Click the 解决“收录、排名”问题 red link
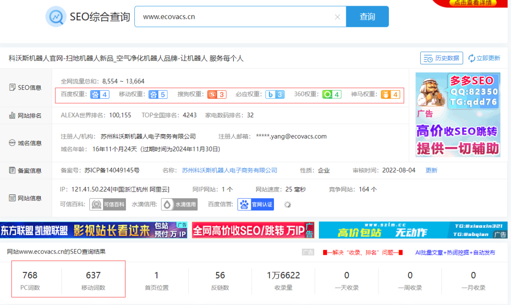Image resolution: width=511 pixels, height=305 pixels. coord(363,253)
